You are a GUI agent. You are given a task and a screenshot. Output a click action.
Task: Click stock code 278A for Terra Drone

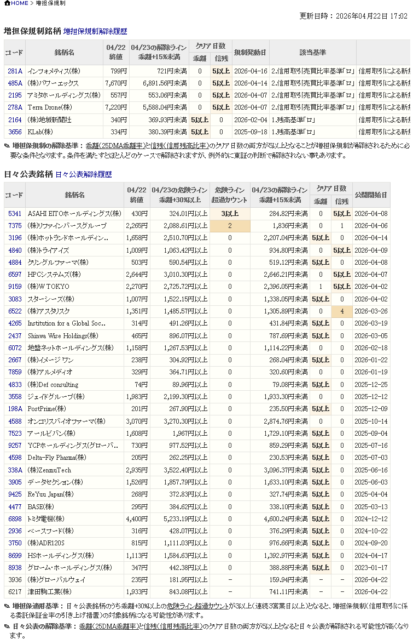15,107
